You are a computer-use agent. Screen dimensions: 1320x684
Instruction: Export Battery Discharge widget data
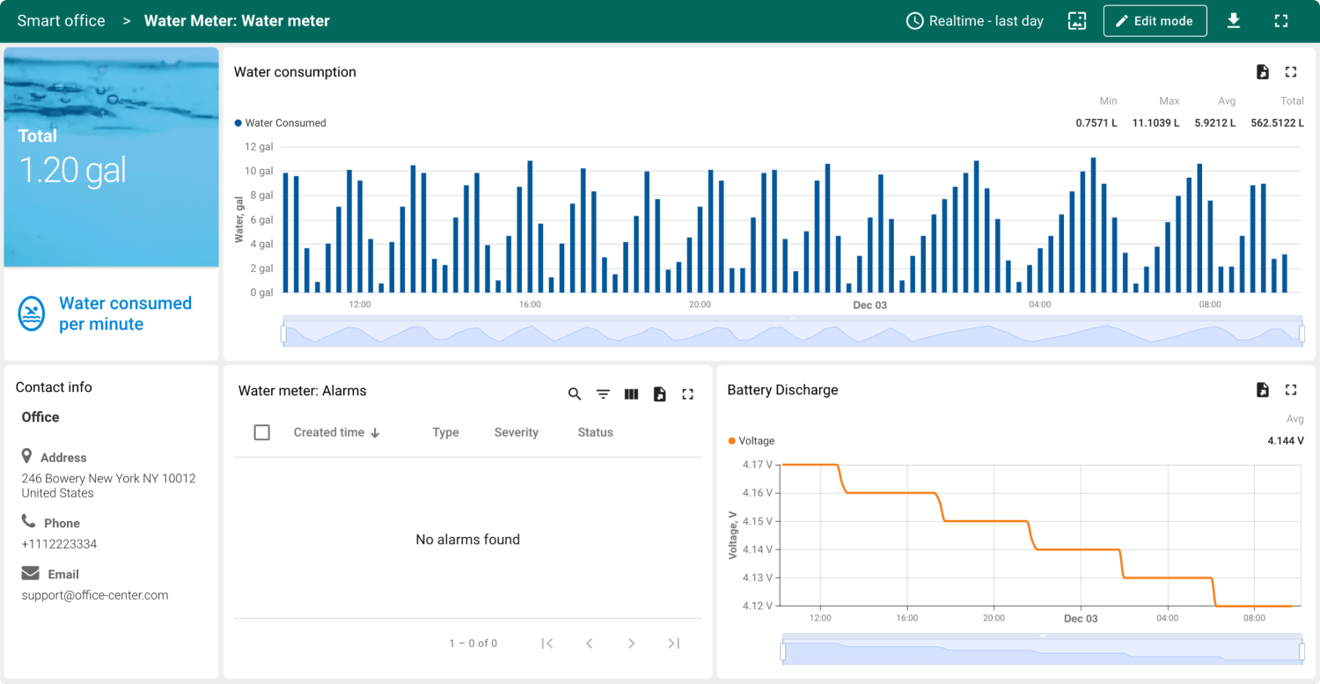(1263, 390)
